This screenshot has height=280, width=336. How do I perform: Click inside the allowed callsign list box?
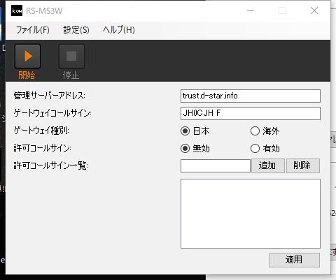pos(251,214)
